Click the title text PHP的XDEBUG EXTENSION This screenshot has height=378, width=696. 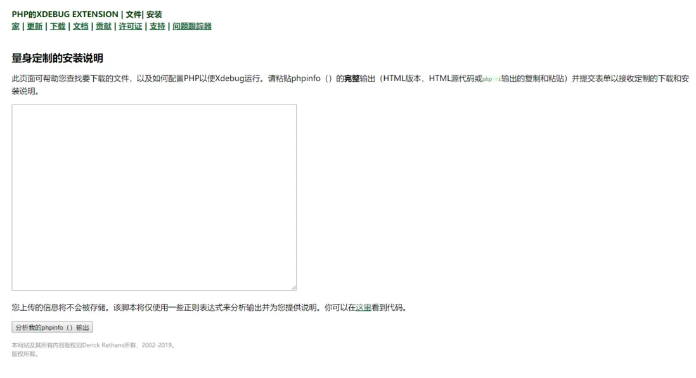coord(65,14)
